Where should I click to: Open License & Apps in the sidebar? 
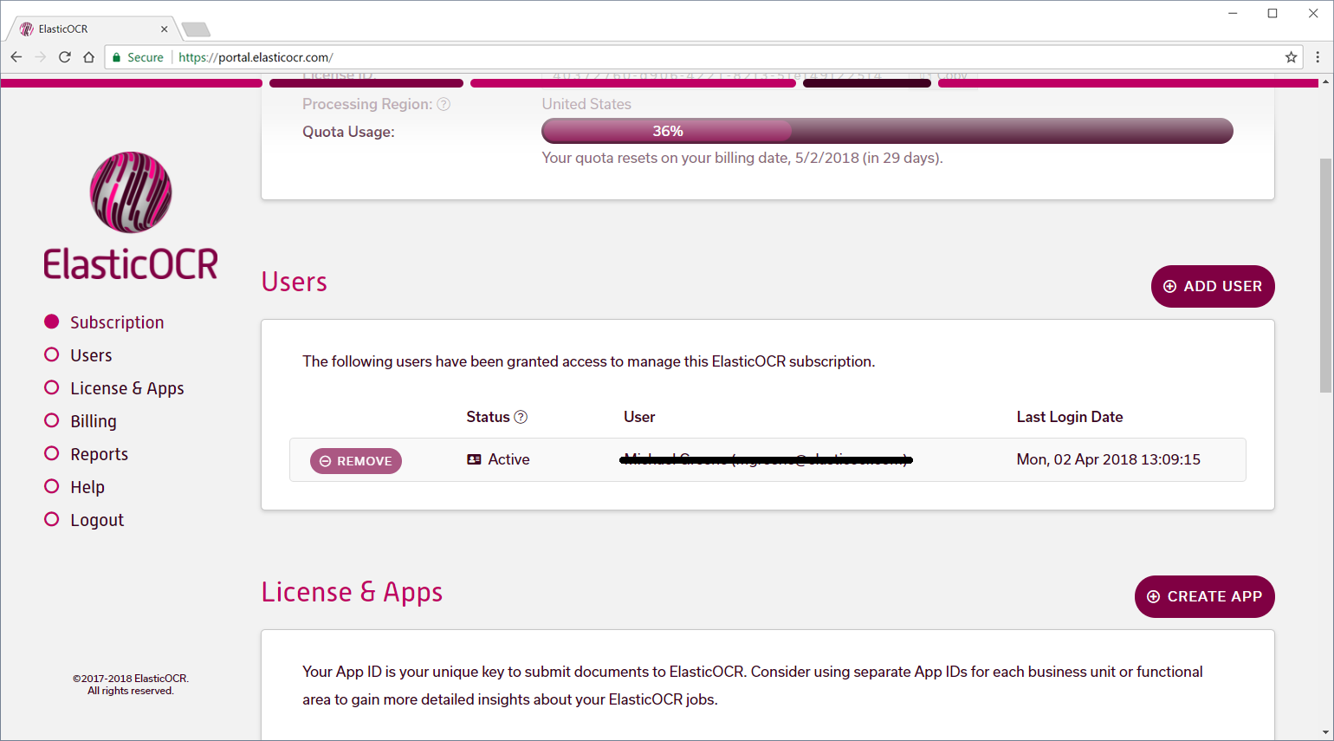(x=114, y=388)
